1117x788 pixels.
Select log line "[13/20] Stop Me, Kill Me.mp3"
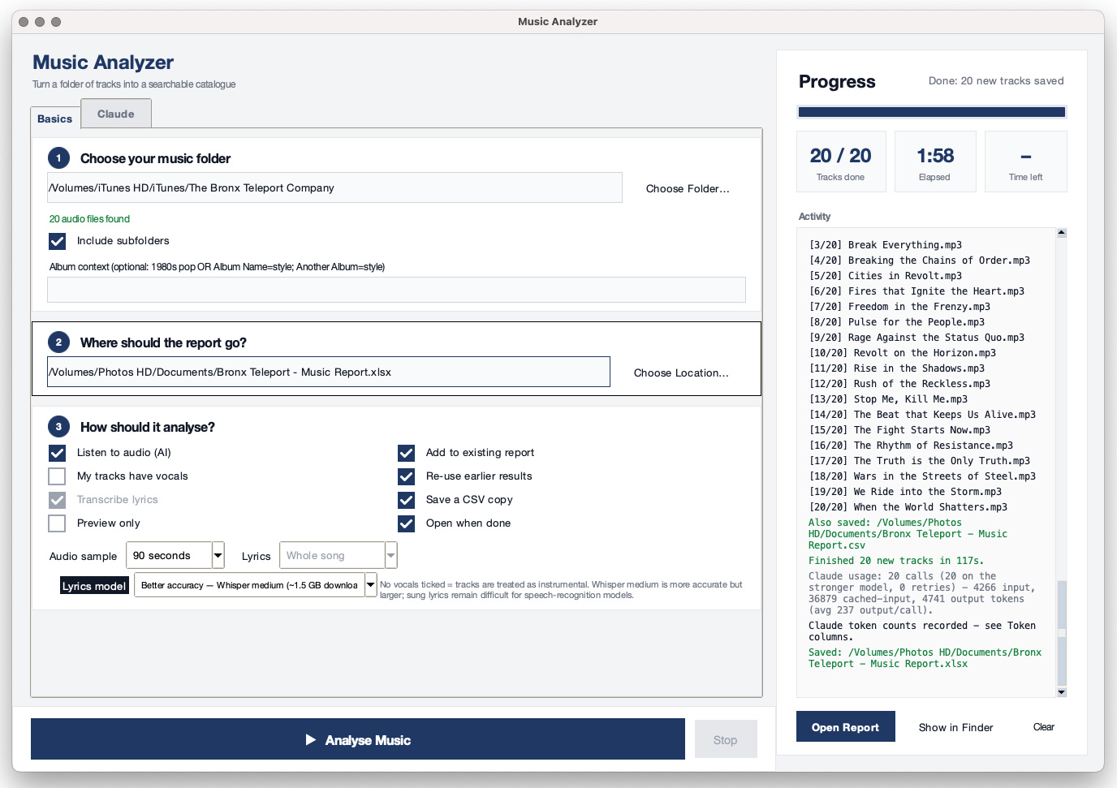tap(888, 399)
